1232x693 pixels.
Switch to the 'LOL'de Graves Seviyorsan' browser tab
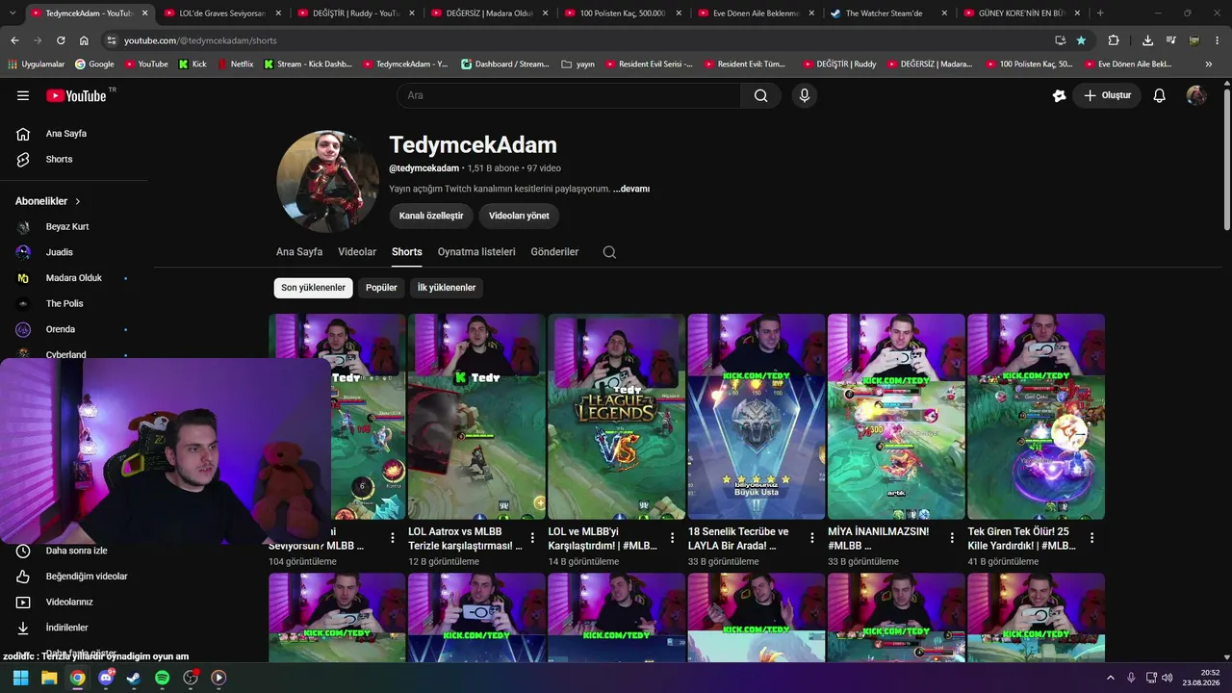(x=222, y=13)
